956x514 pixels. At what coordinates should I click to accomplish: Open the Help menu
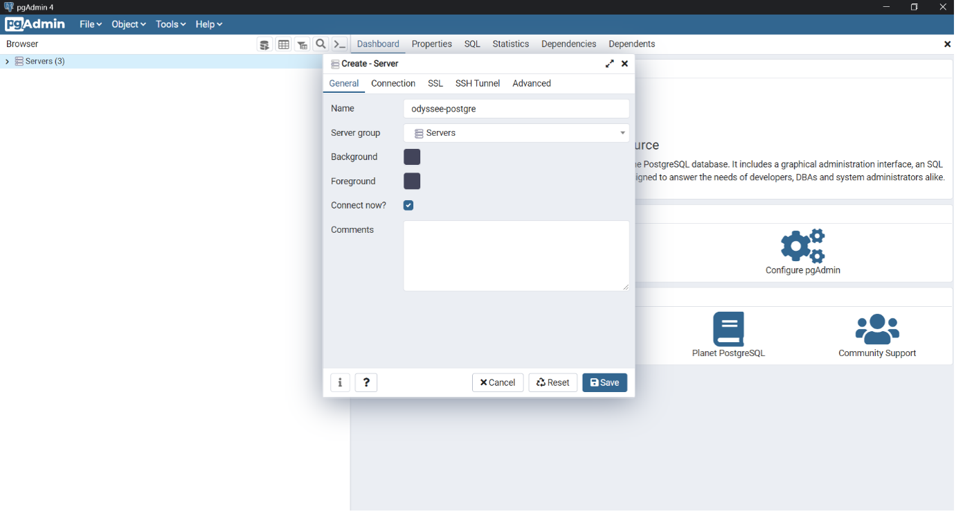[x=208, y=24]
